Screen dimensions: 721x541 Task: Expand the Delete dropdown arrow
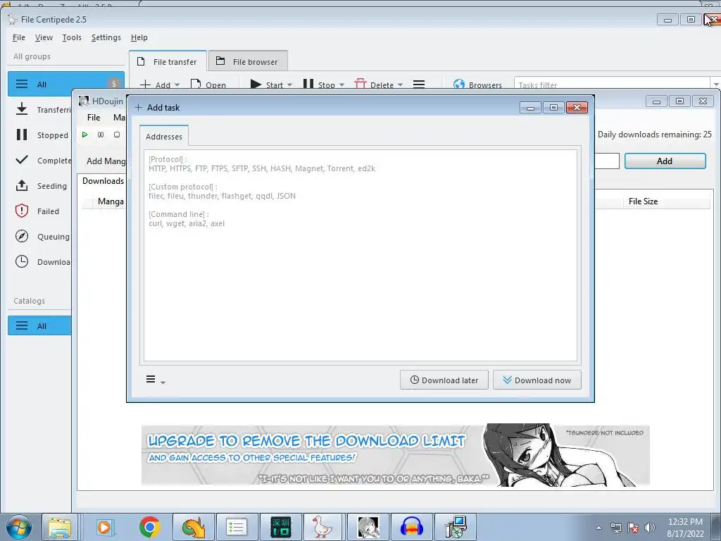coord(400,85)
